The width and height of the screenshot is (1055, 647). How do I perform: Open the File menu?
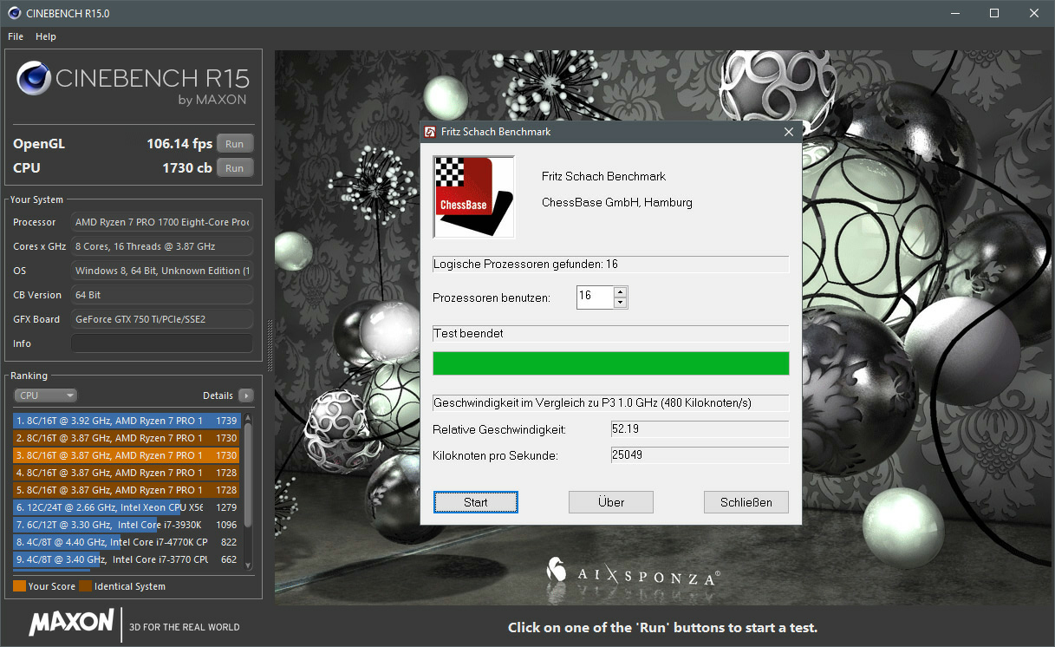pyautogui.click(x=16, y=36)
